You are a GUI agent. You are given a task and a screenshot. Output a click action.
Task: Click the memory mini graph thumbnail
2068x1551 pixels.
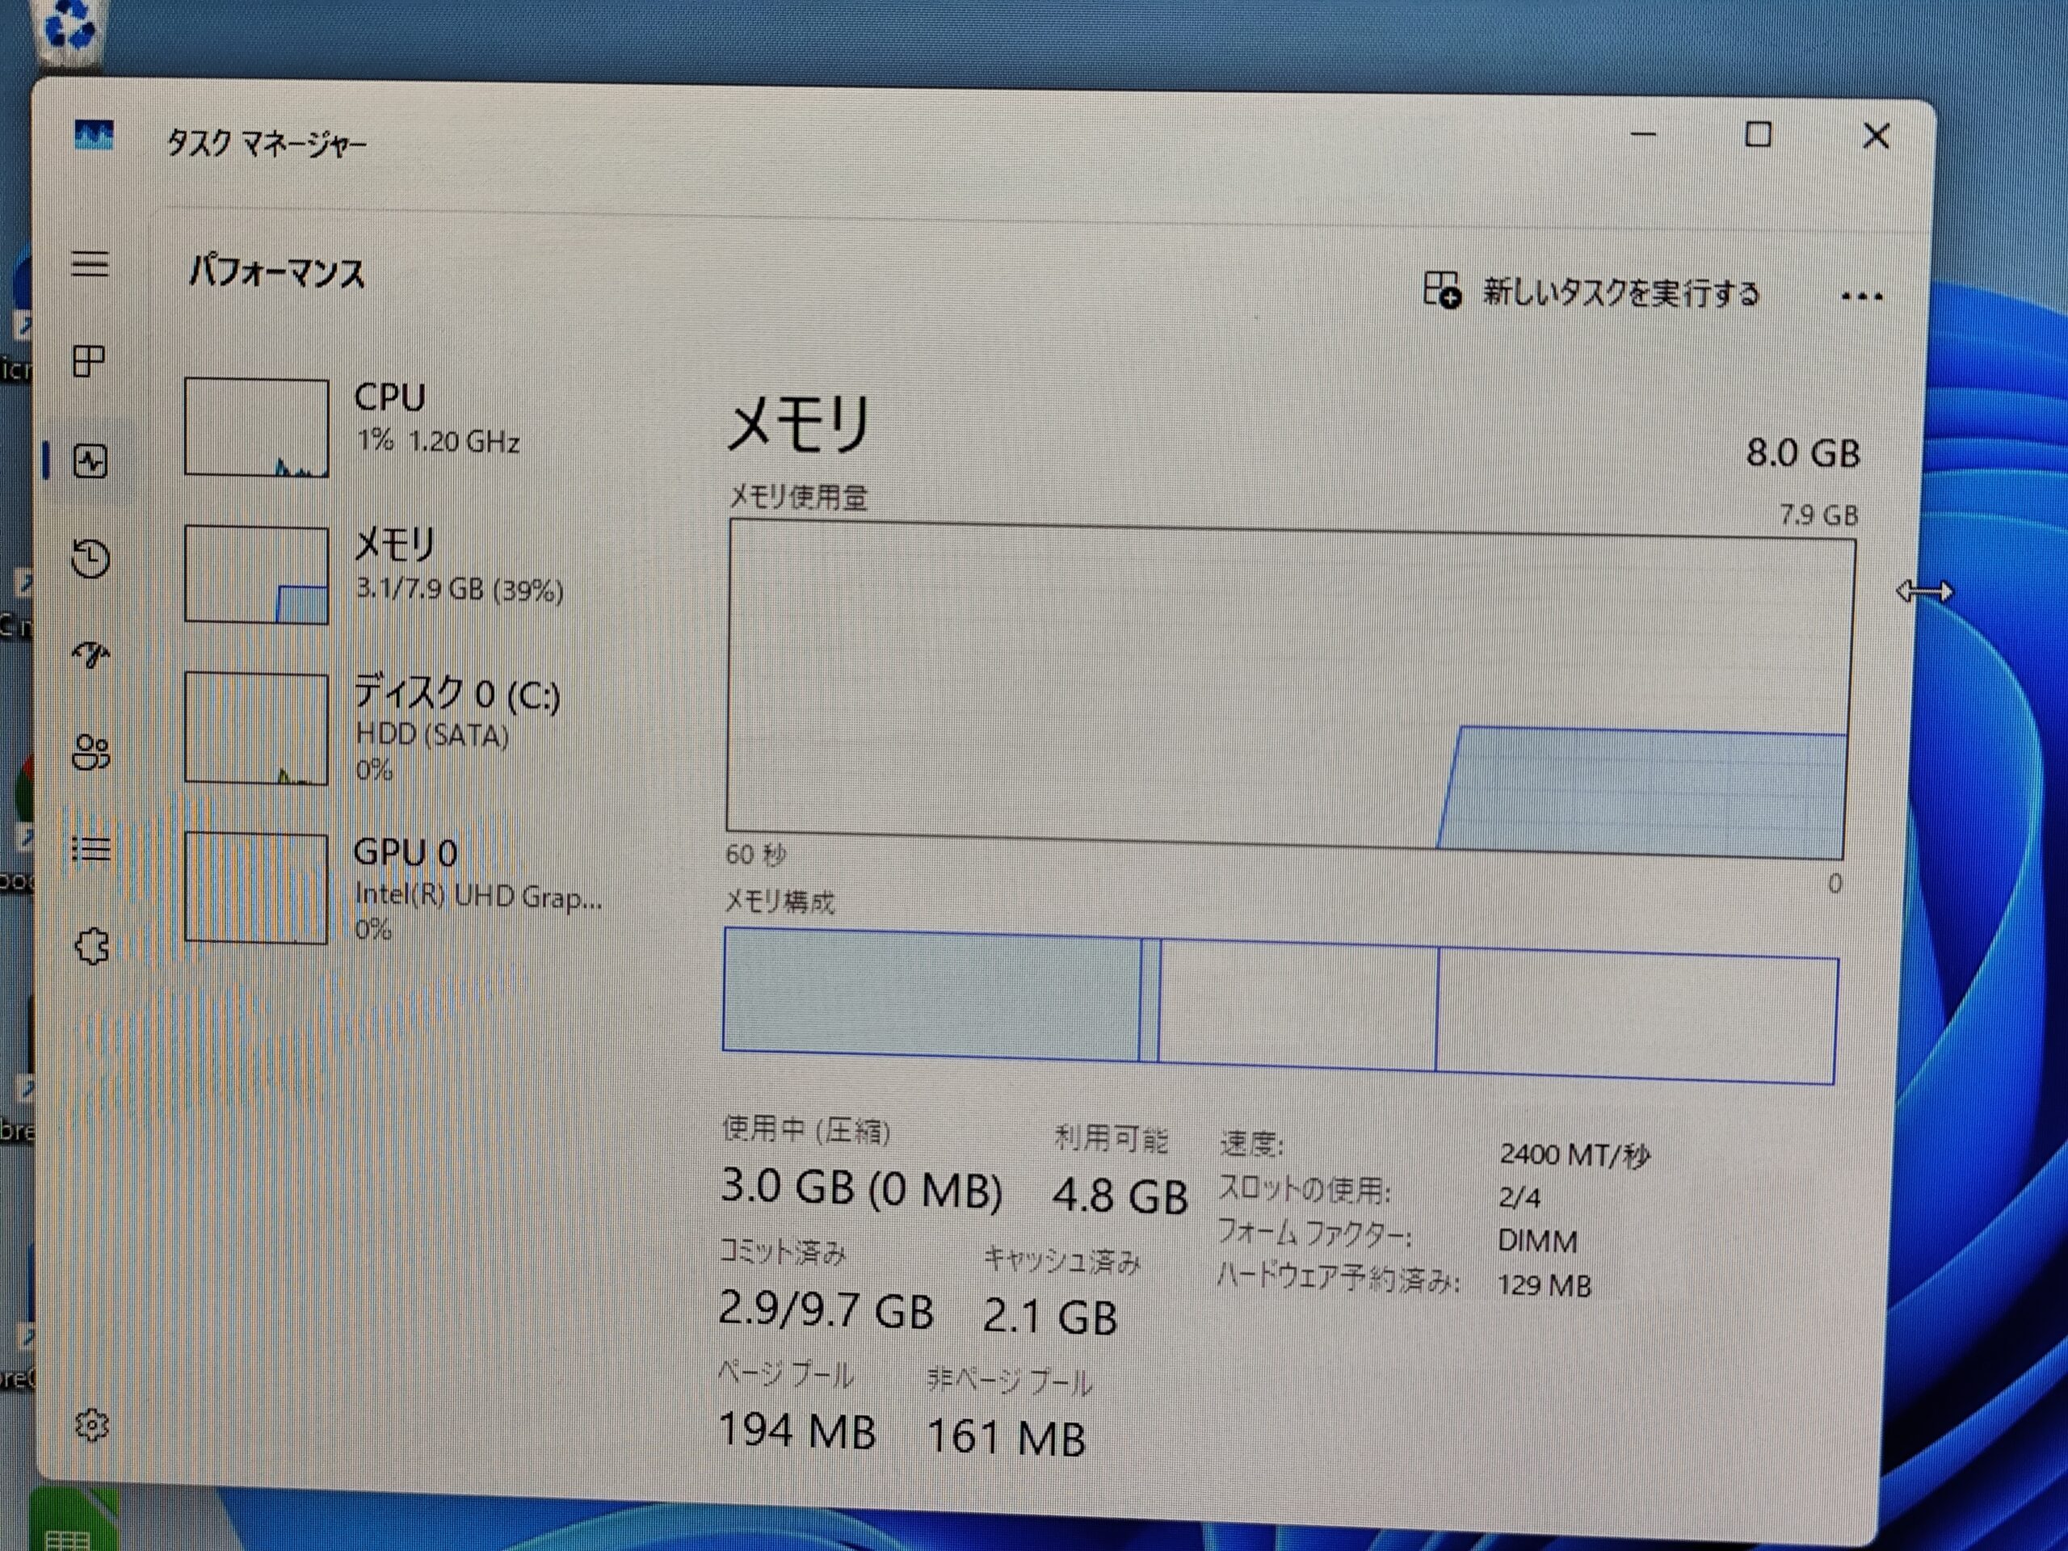pos(256,574)
